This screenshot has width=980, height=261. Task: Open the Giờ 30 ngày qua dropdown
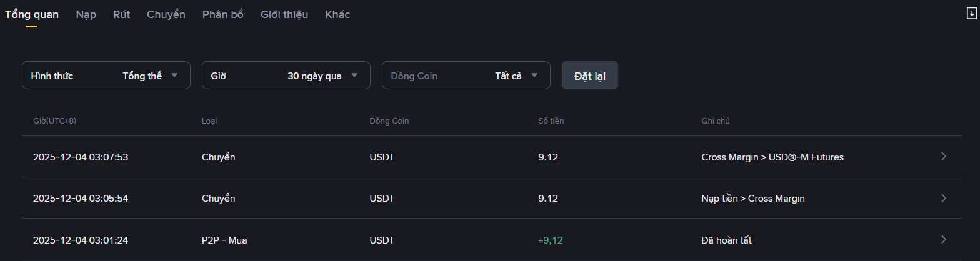click(x=286, y=76)
